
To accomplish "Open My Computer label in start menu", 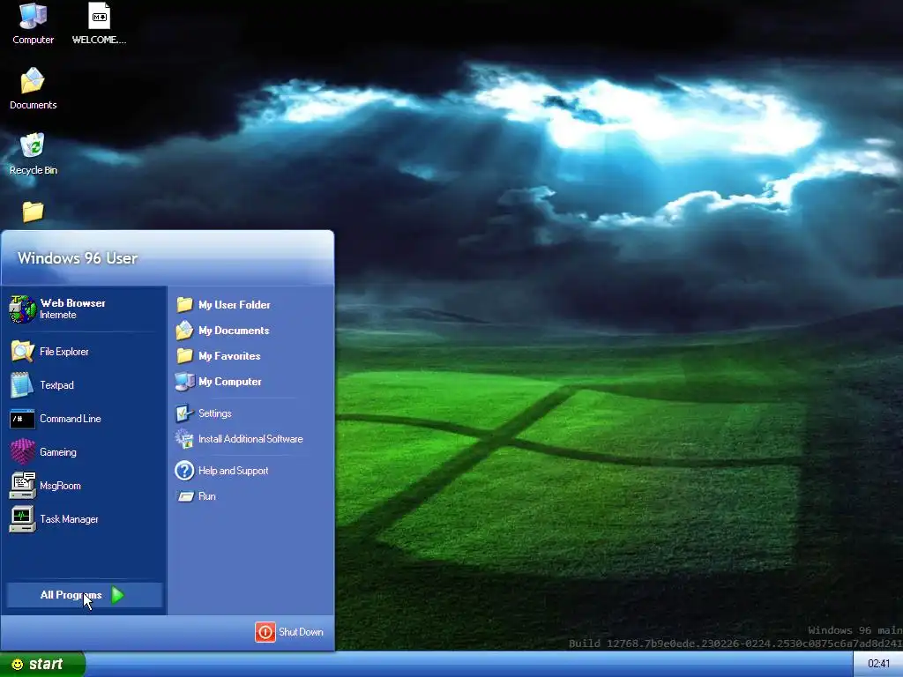I will pos(230,381).
